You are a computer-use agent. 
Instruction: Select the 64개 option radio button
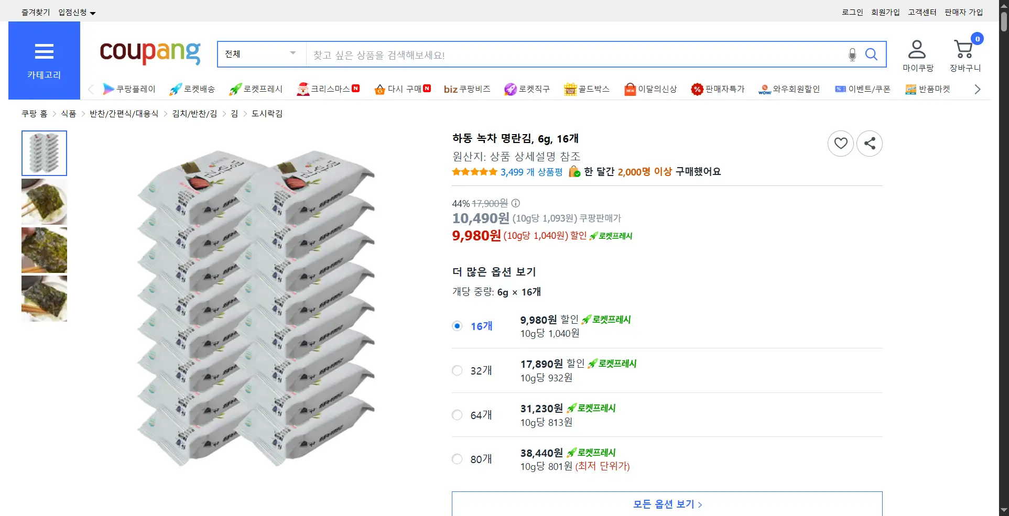coord(457,415)
